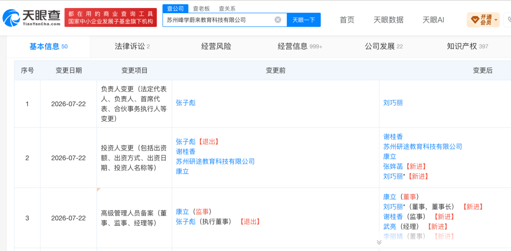Open the 知识产权 tab

click(467, 46)
